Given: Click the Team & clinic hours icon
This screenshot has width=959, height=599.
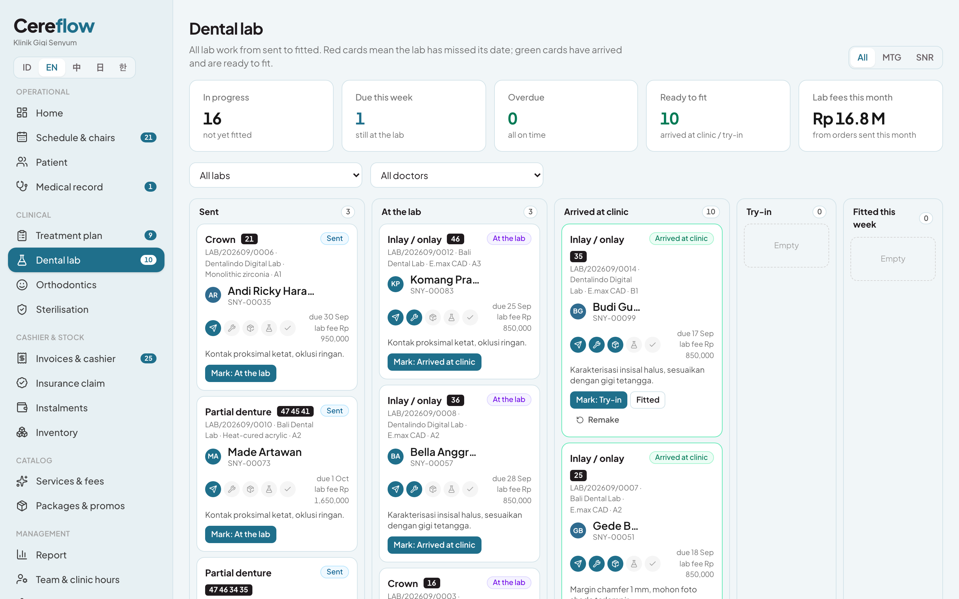Looking at the screenshot, I should coord(22,579).
